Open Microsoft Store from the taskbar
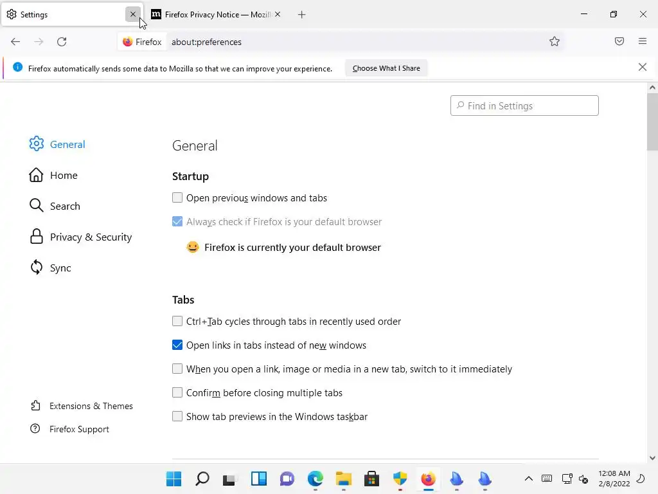Screen dimensions: 658x494 coord(371,479)
